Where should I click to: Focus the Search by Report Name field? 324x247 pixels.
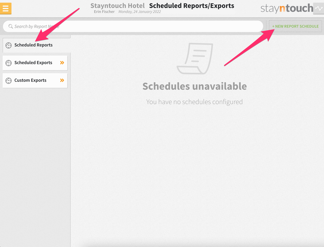(x=133, y=26)
